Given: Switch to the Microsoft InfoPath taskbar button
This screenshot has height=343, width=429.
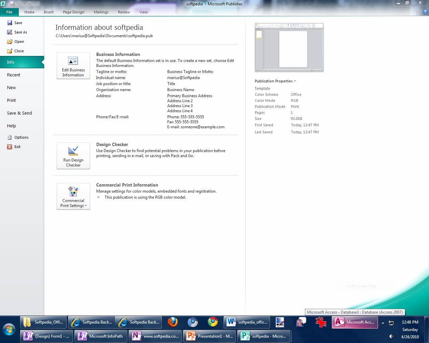Looking at the screenshot, I should 101,336.
